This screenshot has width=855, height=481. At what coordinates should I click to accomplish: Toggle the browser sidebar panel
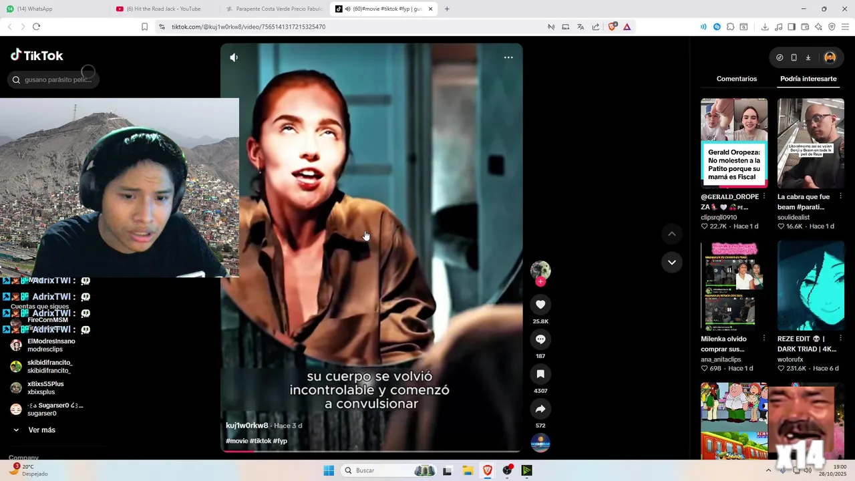(792, 27)
